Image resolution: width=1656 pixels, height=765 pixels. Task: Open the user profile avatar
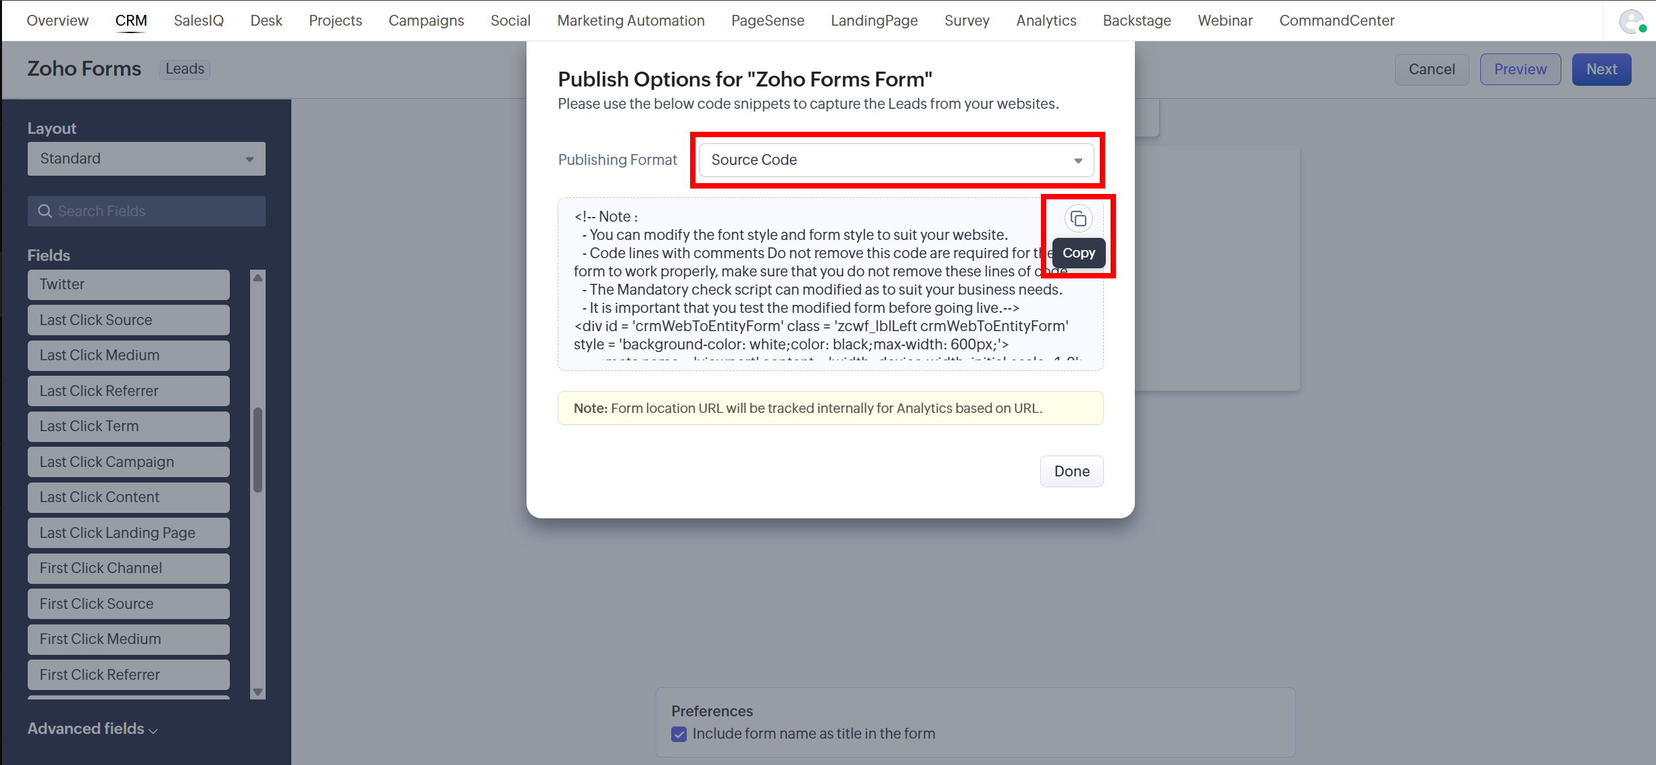point(1632,21)
